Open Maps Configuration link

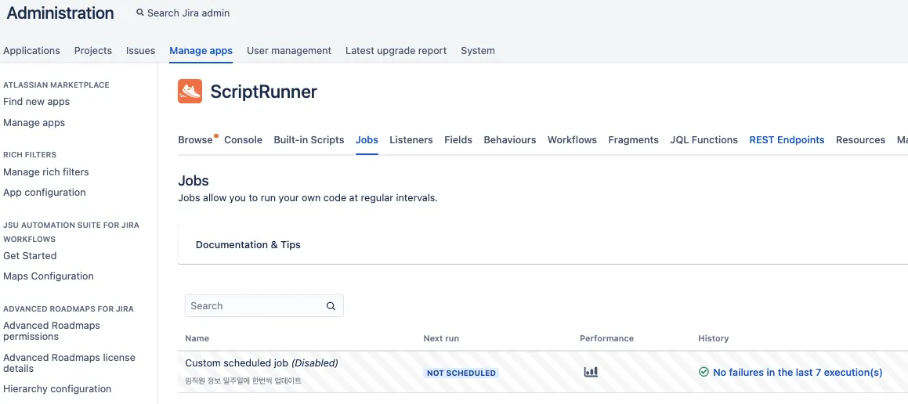49,276
